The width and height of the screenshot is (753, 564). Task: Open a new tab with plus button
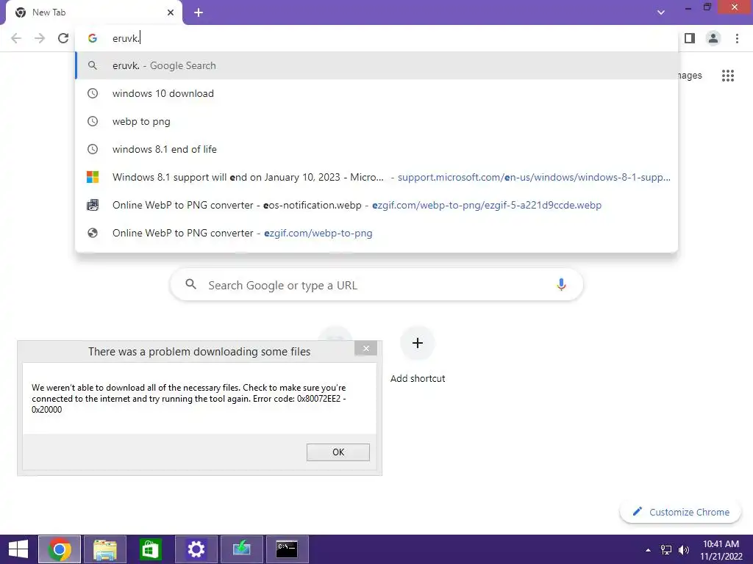coord(199,12)
